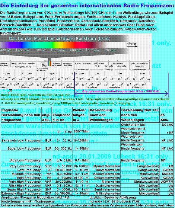Click the small rainbow visible-light block in the spectrum chart
Screen dimensions: 175x208
tap(49, 64)
